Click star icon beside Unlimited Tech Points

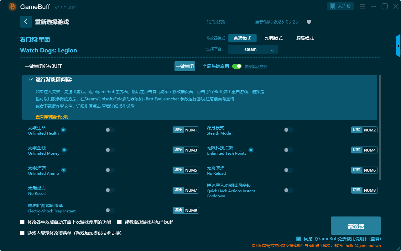(251, 150)
